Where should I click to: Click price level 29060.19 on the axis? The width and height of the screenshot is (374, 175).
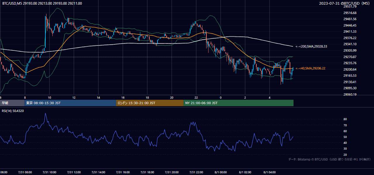click(350, 94)
